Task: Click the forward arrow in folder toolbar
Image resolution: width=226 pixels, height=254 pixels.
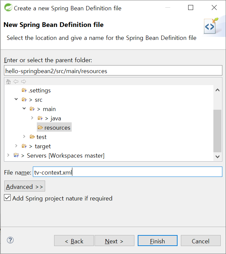Action: click(x=24, y=81)
